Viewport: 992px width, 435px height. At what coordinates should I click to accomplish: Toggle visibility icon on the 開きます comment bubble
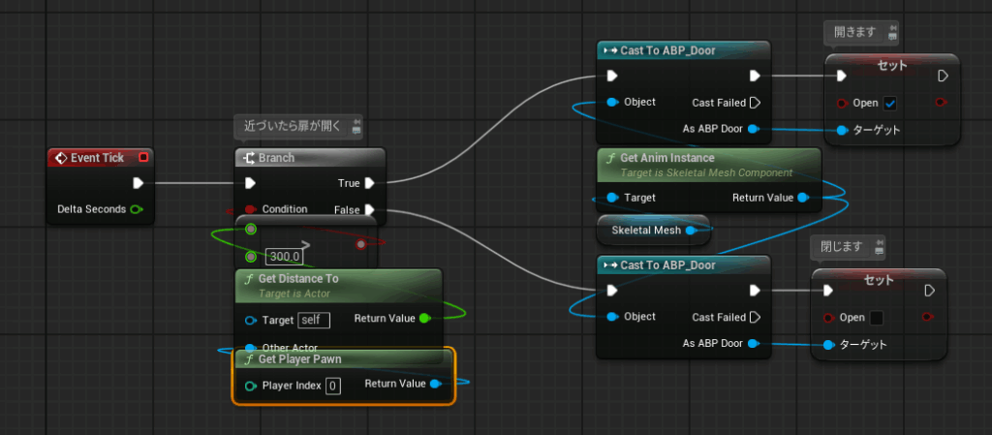(892, 37)
